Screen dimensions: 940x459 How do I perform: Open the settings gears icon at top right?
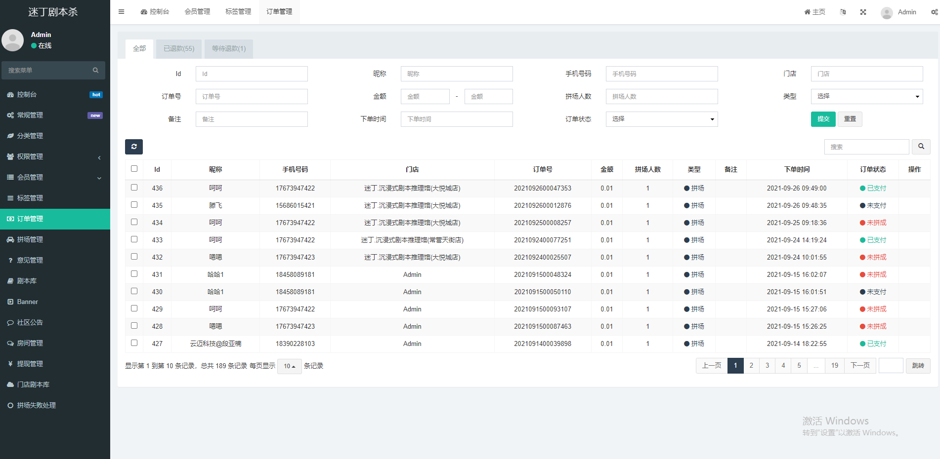point(934,12)
